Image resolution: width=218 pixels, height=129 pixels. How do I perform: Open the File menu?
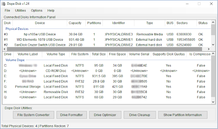click(x=7, y=11)
